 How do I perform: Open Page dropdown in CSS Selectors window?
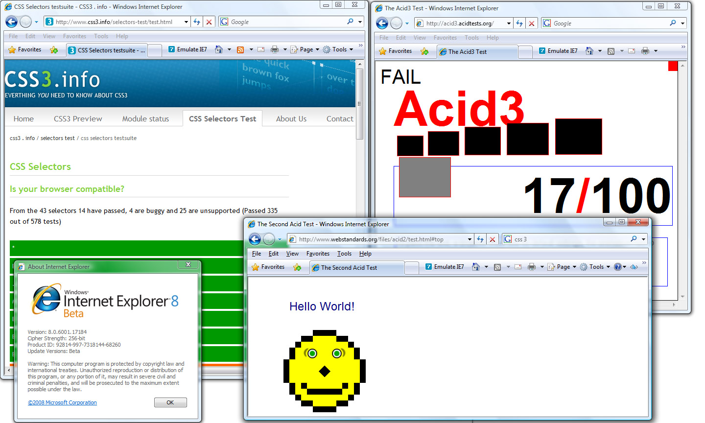click(x=305, y=49)
